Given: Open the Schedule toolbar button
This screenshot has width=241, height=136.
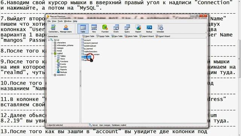Looking at the screenshot, I should point(160,29).
